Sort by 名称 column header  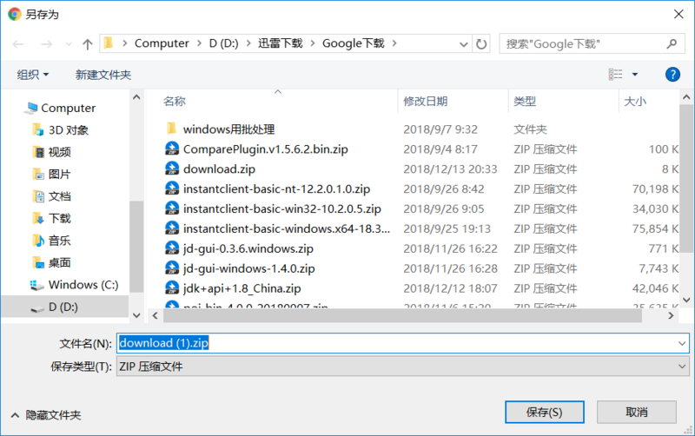pyautogui.click(x=175, y=101)
